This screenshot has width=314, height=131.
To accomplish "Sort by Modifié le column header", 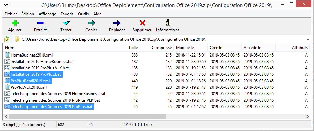I will [x=185, y=48].
